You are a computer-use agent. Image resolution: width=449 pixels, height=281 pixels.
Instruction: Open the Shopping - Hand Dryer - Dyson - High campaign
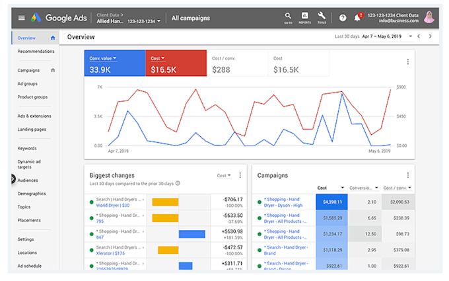283,202
